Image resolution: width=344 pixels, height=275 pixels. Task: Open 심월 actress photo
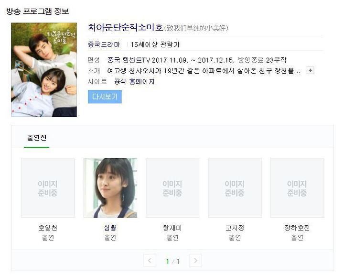tap(110, 188)
